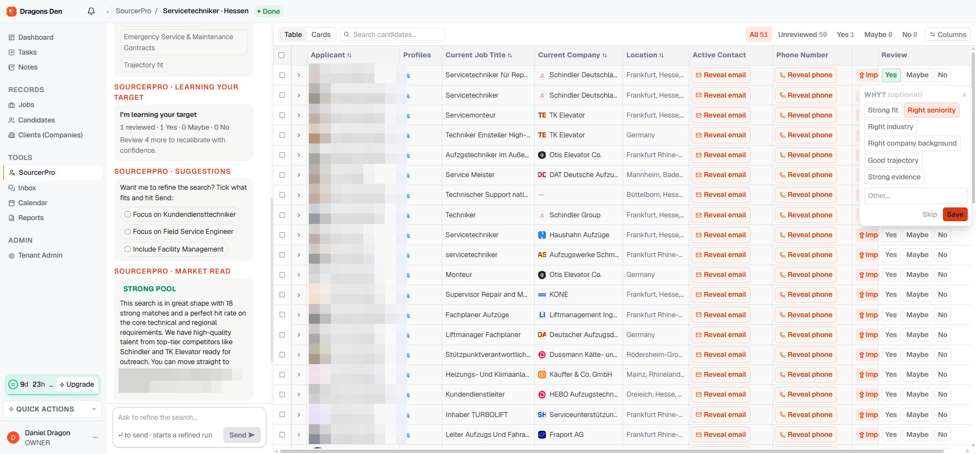
Task: Select the All 51 filter
Action: click(759, 35)
